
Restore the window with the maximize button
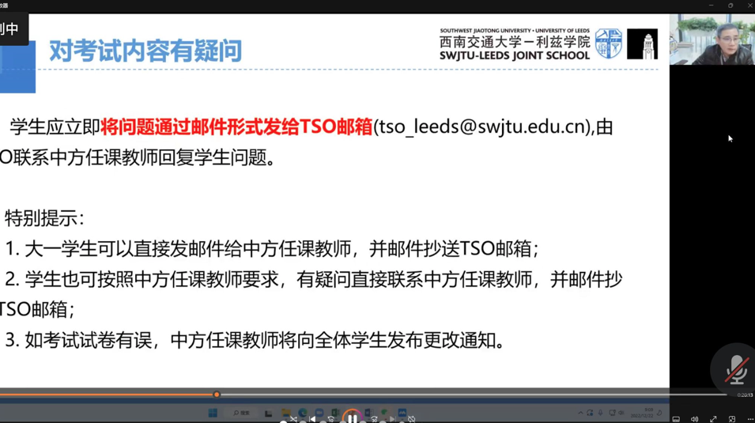point(730,6)
